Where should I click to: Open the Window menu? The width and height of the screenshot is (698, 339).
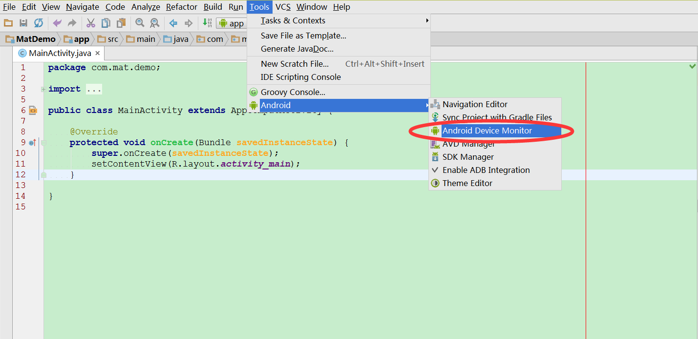click(x=312, y=7)
